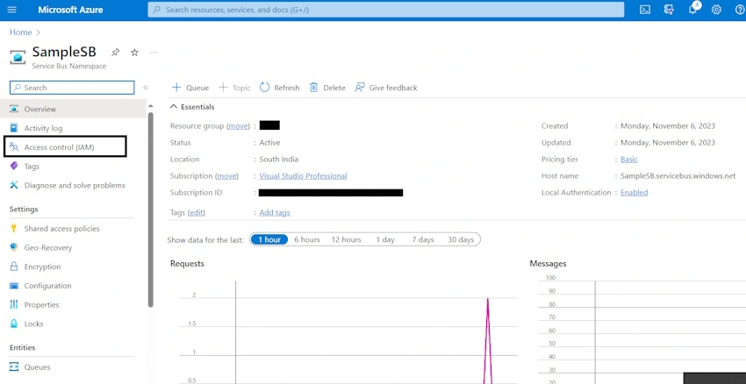Focus the top search resources bar
The height and width of the screenshot is (384, 746).
click(386, 10)
